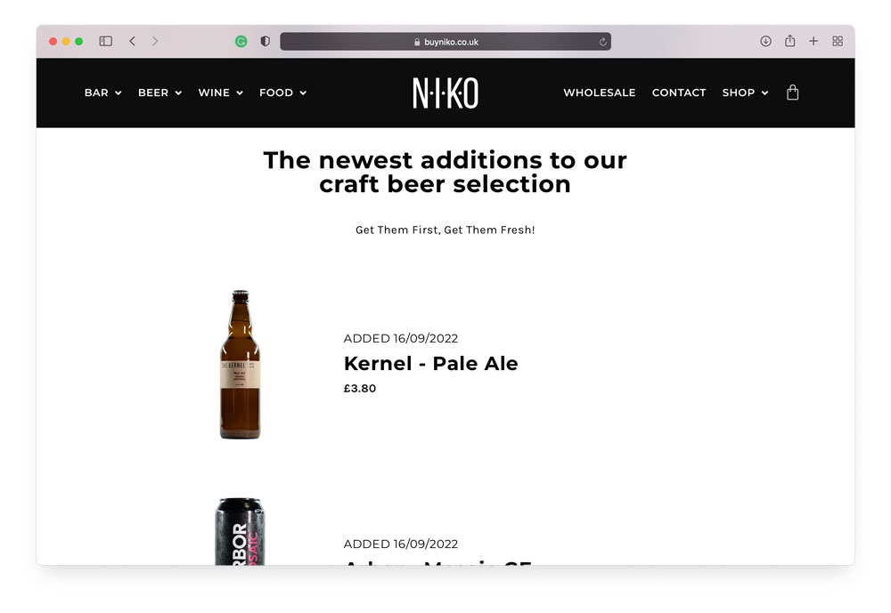This screenshot has height=613, width=891.
Task: Expand the BAR dropdown menu
Action: pos(102,93)
